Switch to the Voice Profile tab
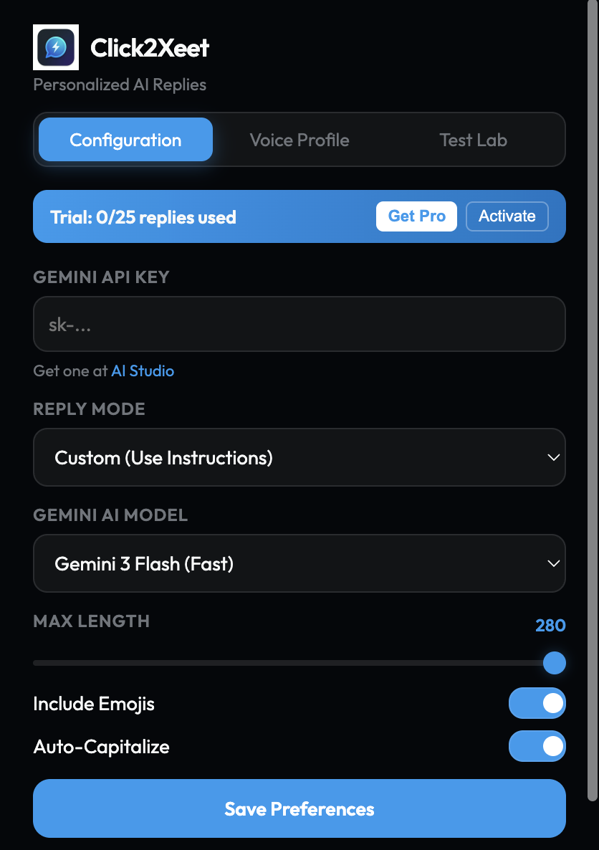This screenshot has width=599, height=850. tap(299, 140)
